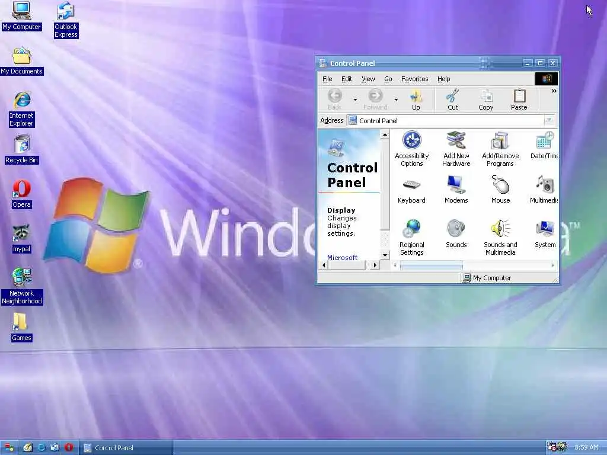Select the Games folder desktop icon
This screenshot has height=455, width=607.
pyautogui.click(x=21, y=327)
